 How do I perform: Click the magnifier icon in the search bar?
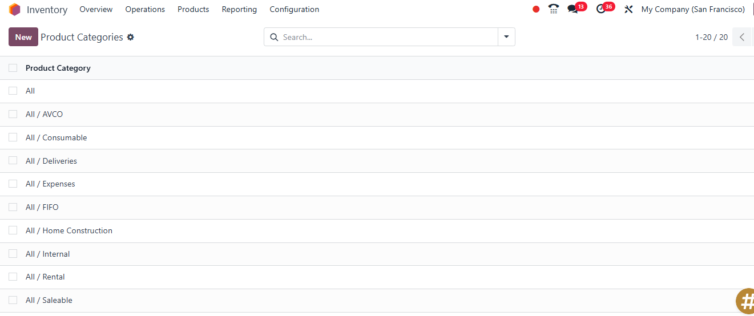[273, 37]
